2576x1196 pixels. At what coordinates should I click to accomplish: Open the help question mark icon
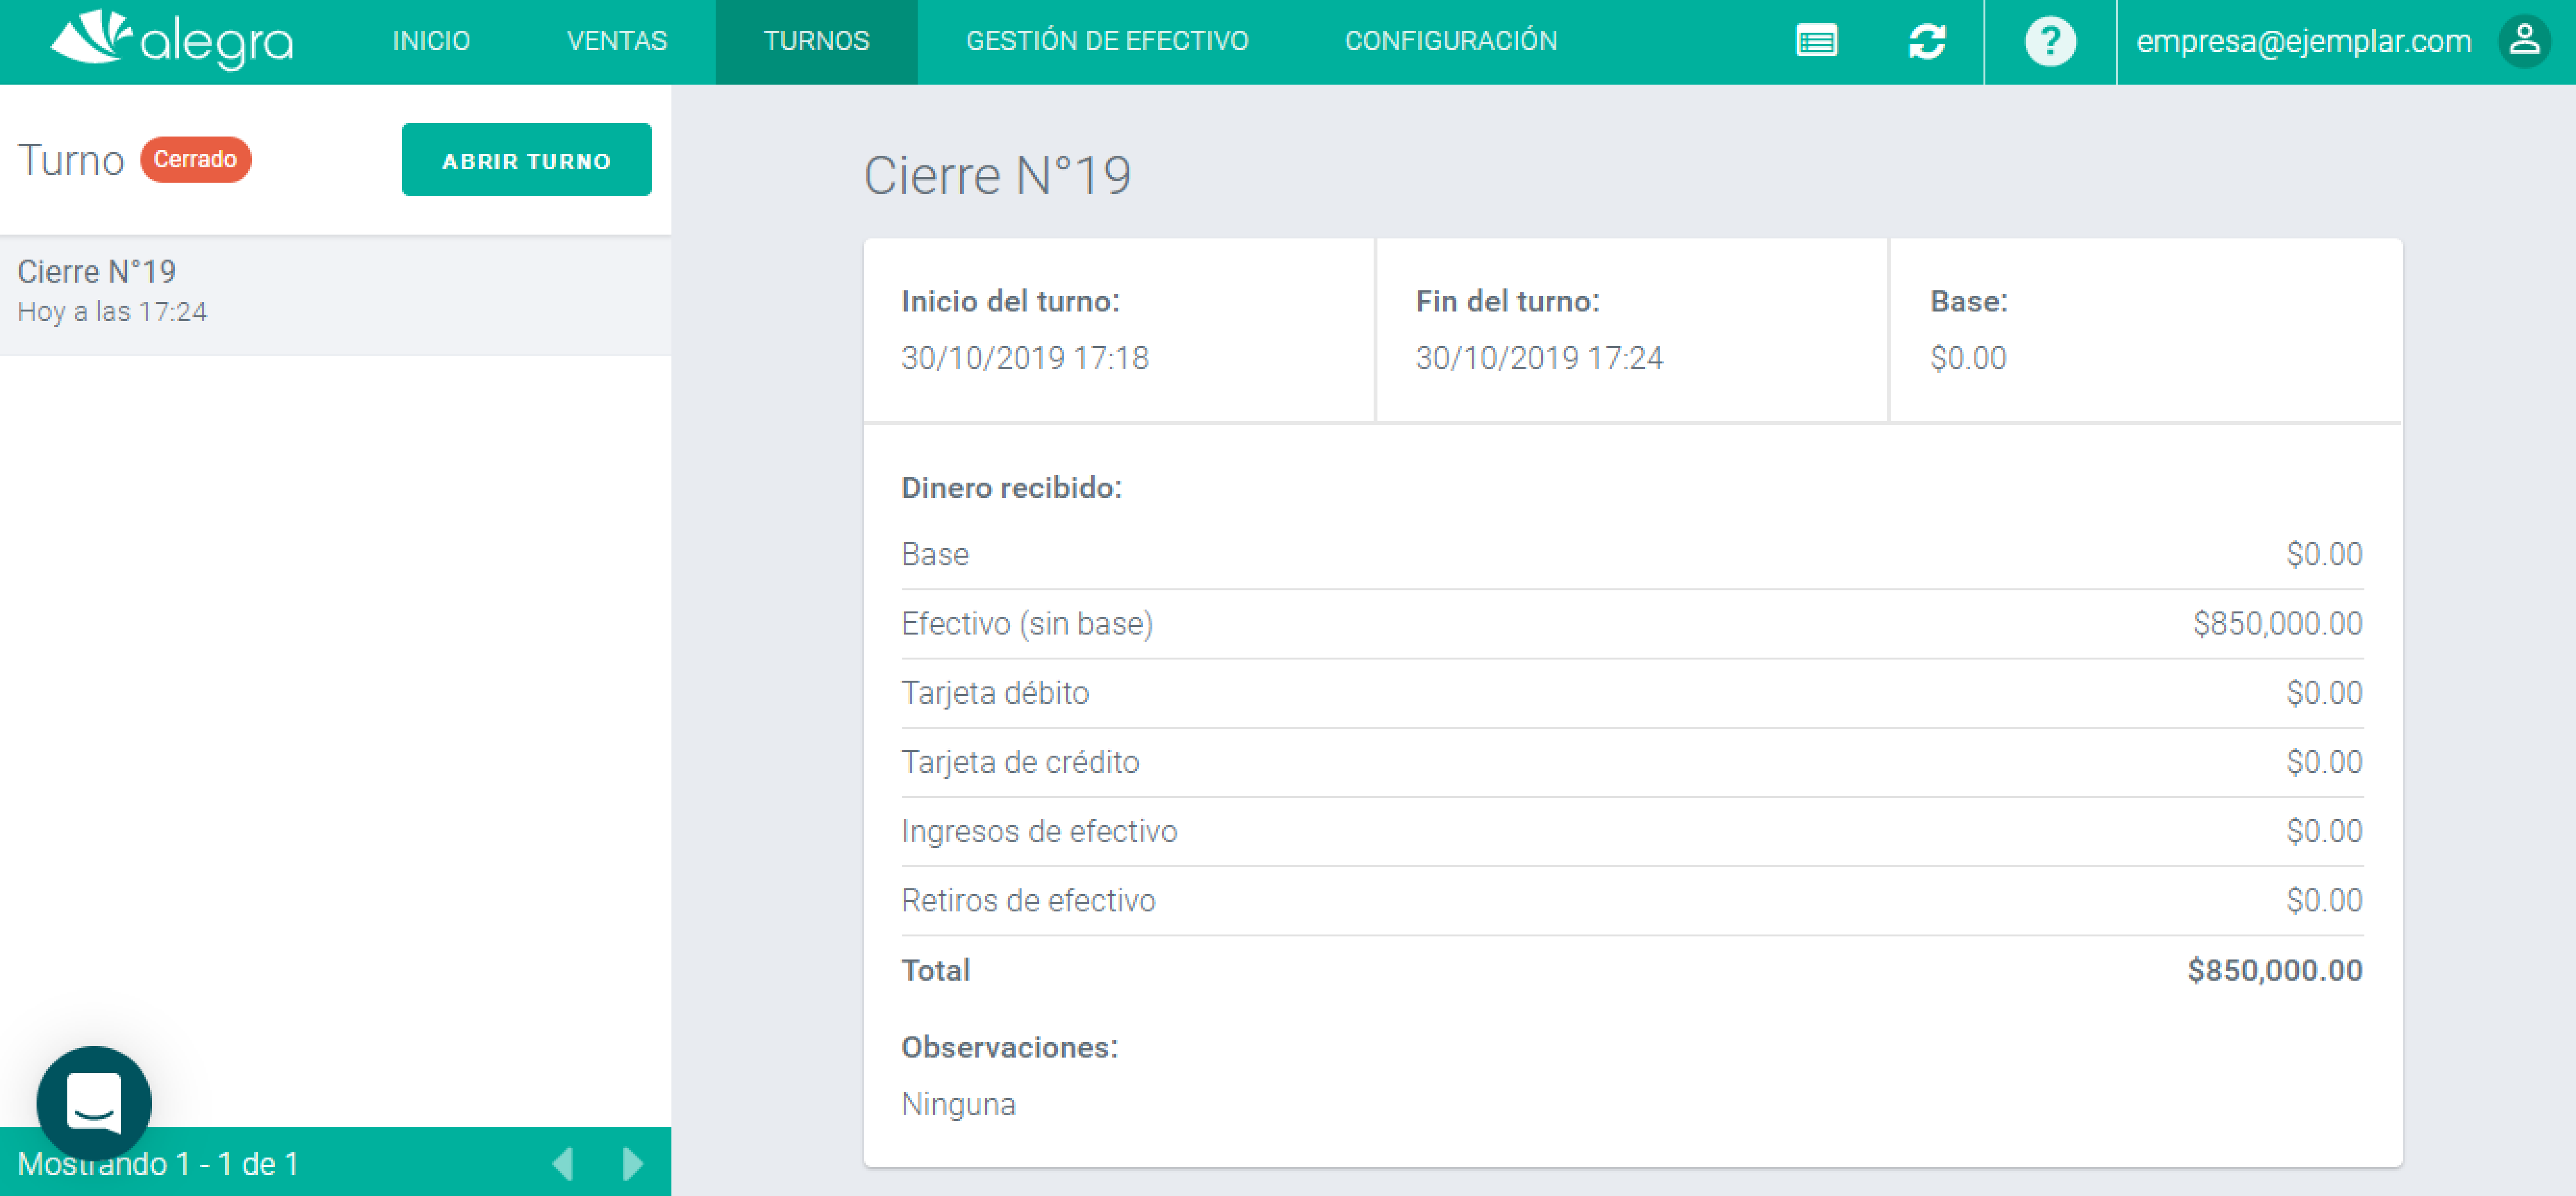pos(2050,42)
